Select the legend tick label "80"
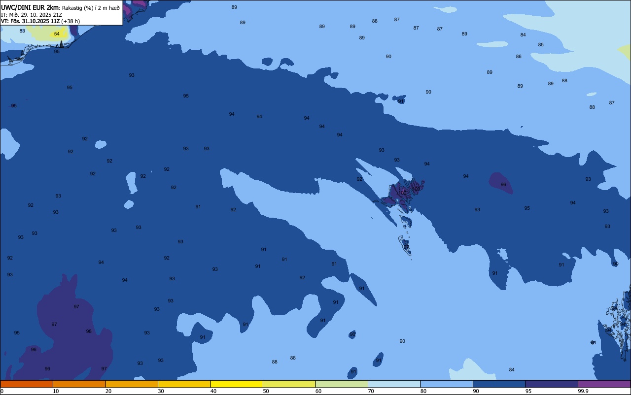Screen dimensions: 631x395 click(423, 391)
